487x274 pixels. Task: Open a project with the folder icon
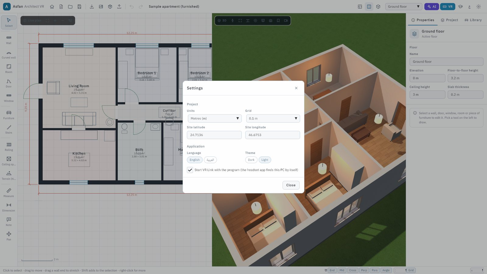tap(70, 6)
